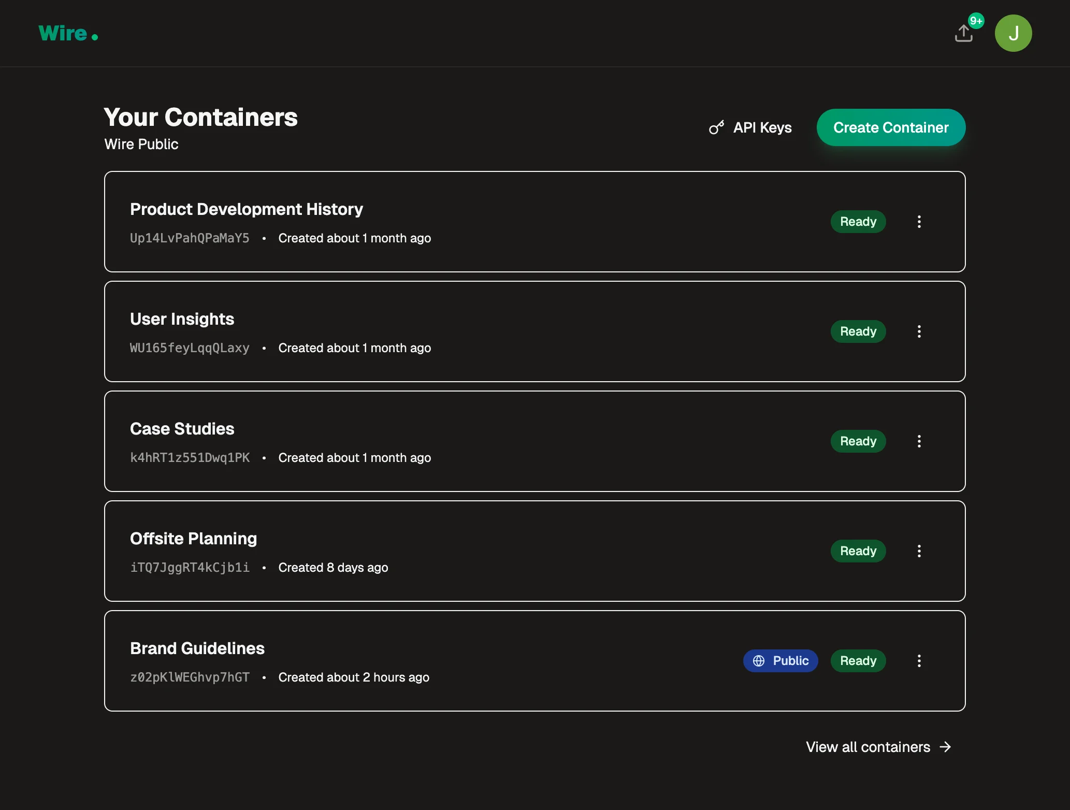Click the globe icon on the Public badge

758,661
